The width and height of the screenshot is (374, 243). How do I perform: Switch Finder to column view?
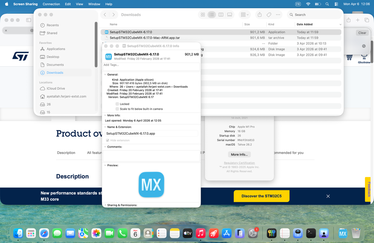[221, 15]
